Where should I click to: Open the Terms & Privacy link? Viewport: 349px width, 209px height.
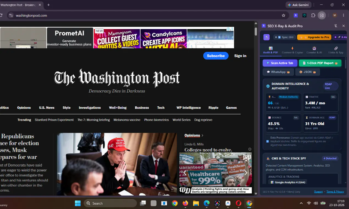335,192
